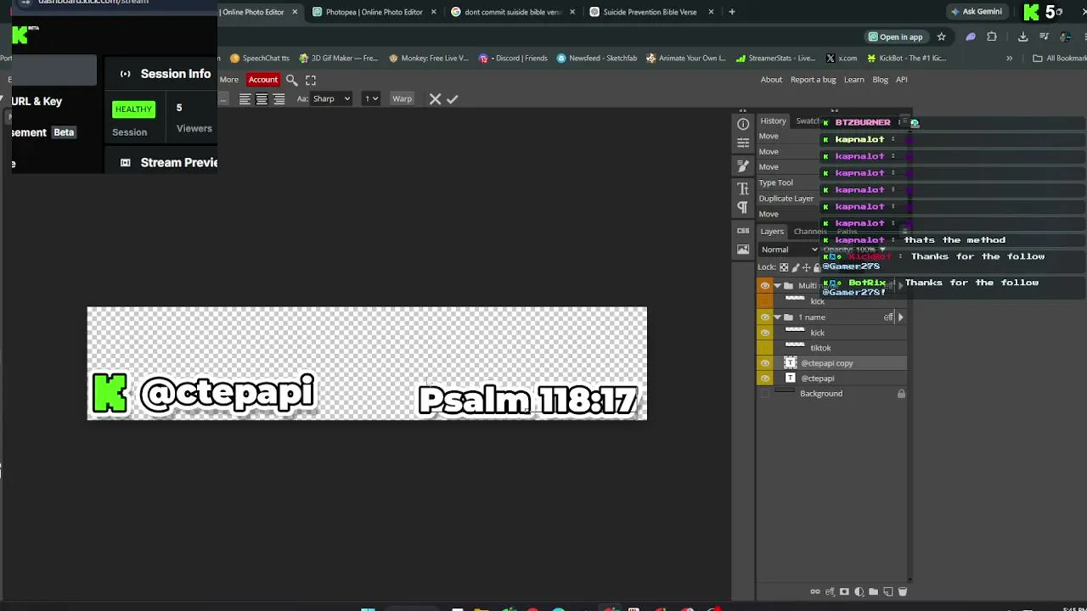Toggle visibility of tiktok layer
The height and width of the screenshot is (611, 1087).
coord(765,348)
